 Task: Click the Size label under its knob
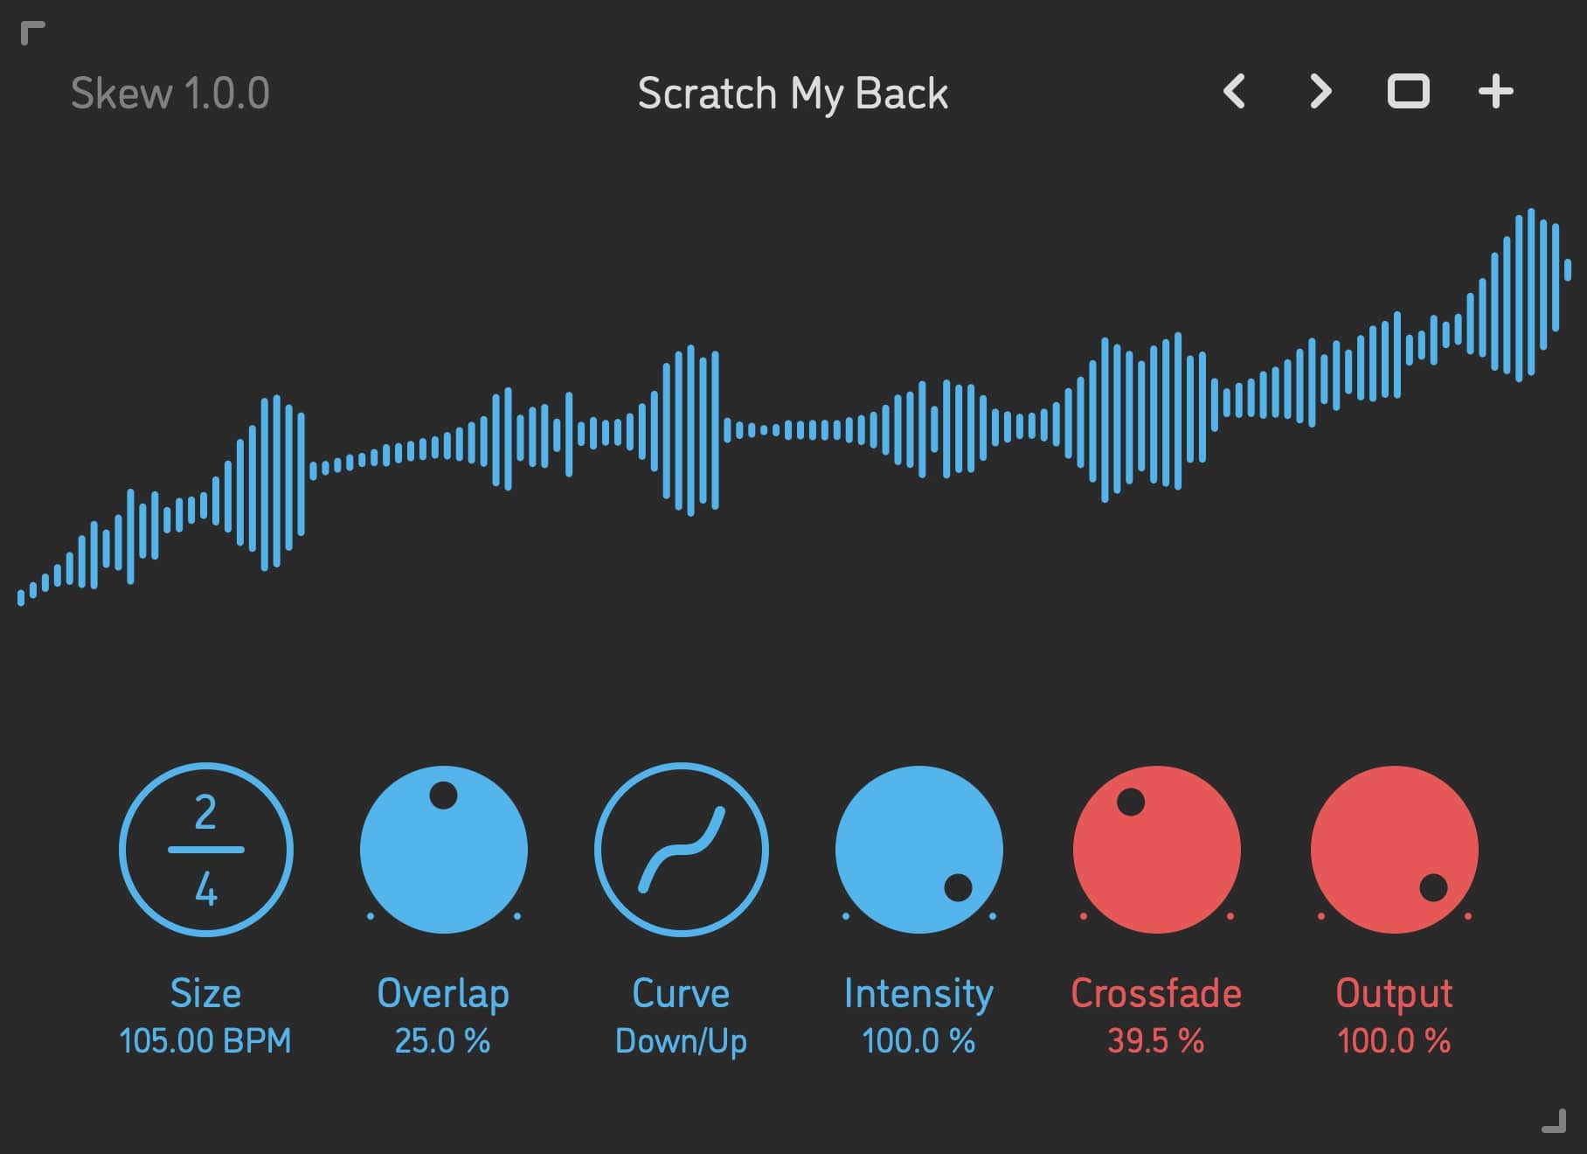point(204,992)
